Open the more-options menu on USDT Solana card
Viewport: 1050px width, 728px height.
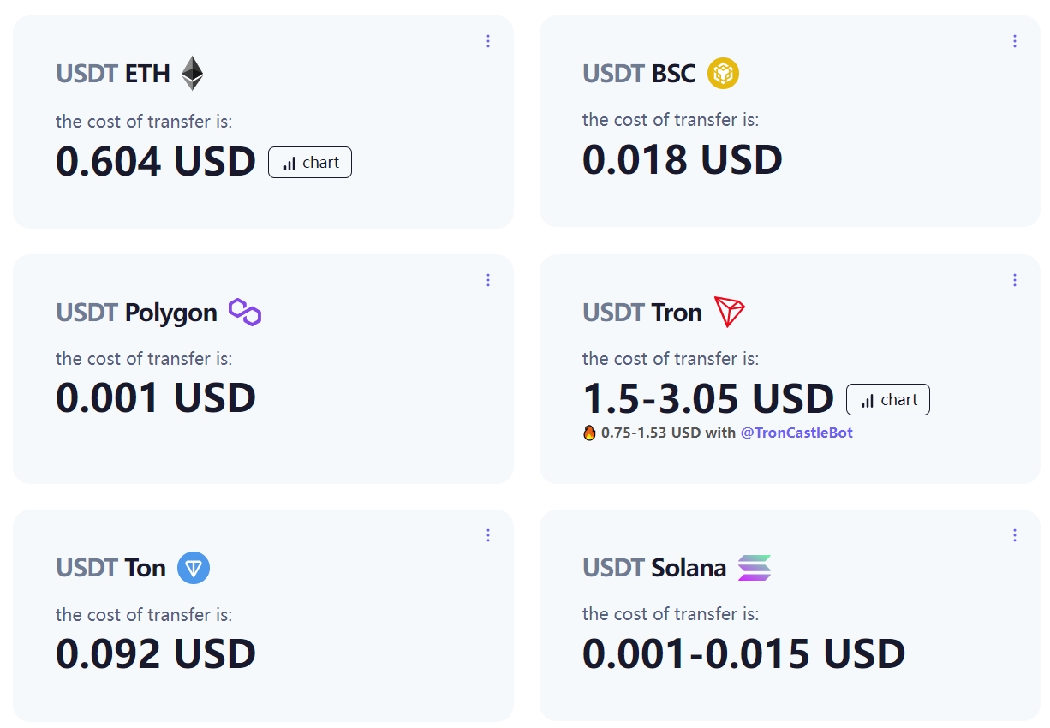coord(1015,535)
